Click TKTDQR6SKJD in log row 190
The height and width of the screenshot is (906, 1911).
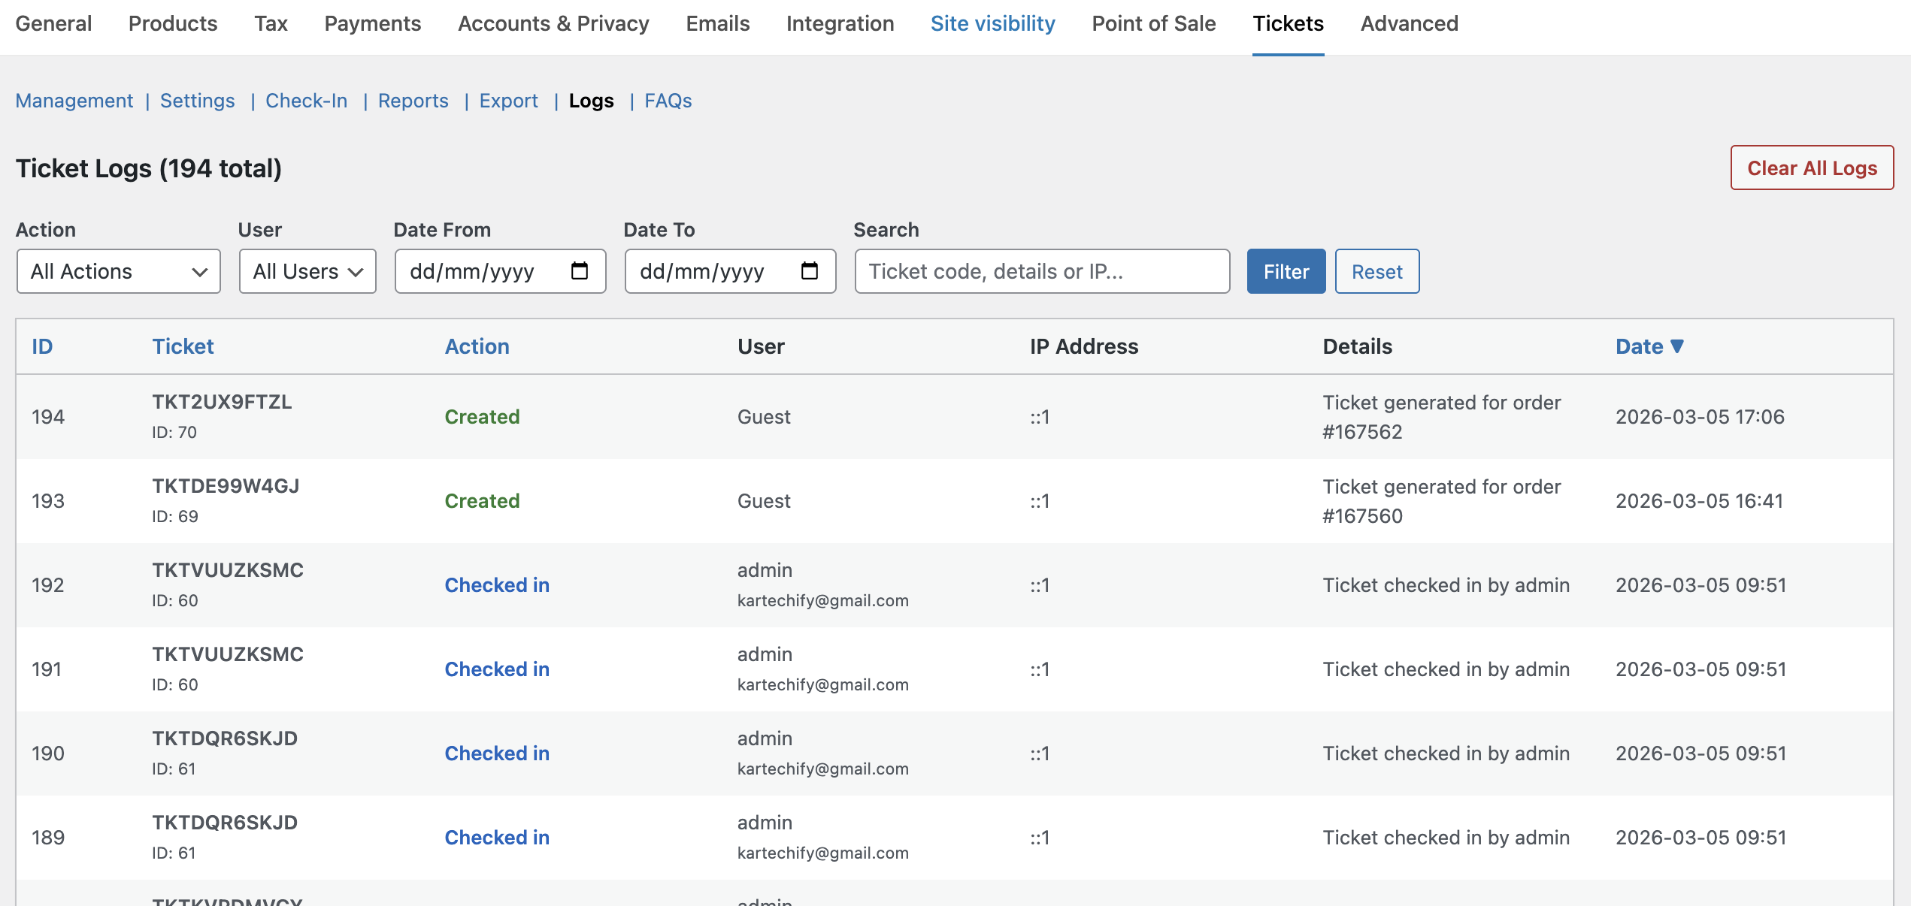pos(225,738)
